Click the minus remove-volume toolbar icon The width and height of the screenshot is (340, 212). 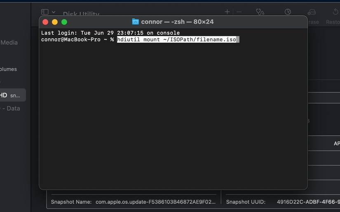pyautogui.click(x=239, y=12)
